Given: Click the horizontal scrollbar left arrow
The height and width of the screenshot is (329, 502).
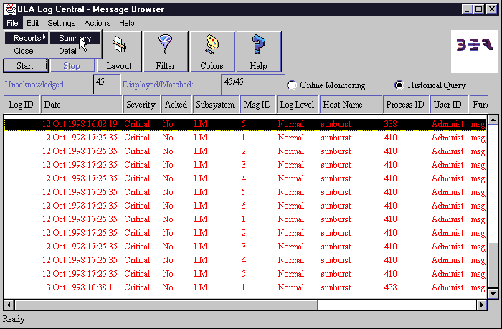Looking at the screenshot, I should coord(9,305).
